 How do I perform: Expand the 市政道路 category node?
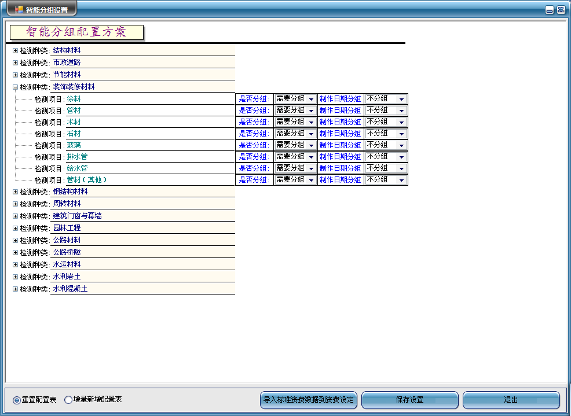[16, 62]
